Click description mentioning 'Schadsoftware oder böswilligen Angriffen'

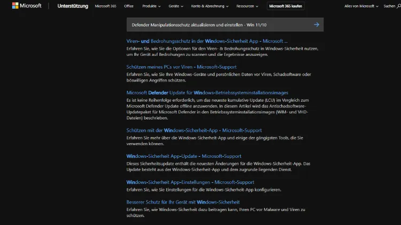point(219,77)
